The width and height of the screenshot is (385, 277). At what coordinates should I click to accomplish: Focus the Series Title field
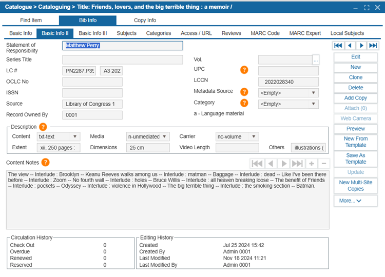coord(123,60)
